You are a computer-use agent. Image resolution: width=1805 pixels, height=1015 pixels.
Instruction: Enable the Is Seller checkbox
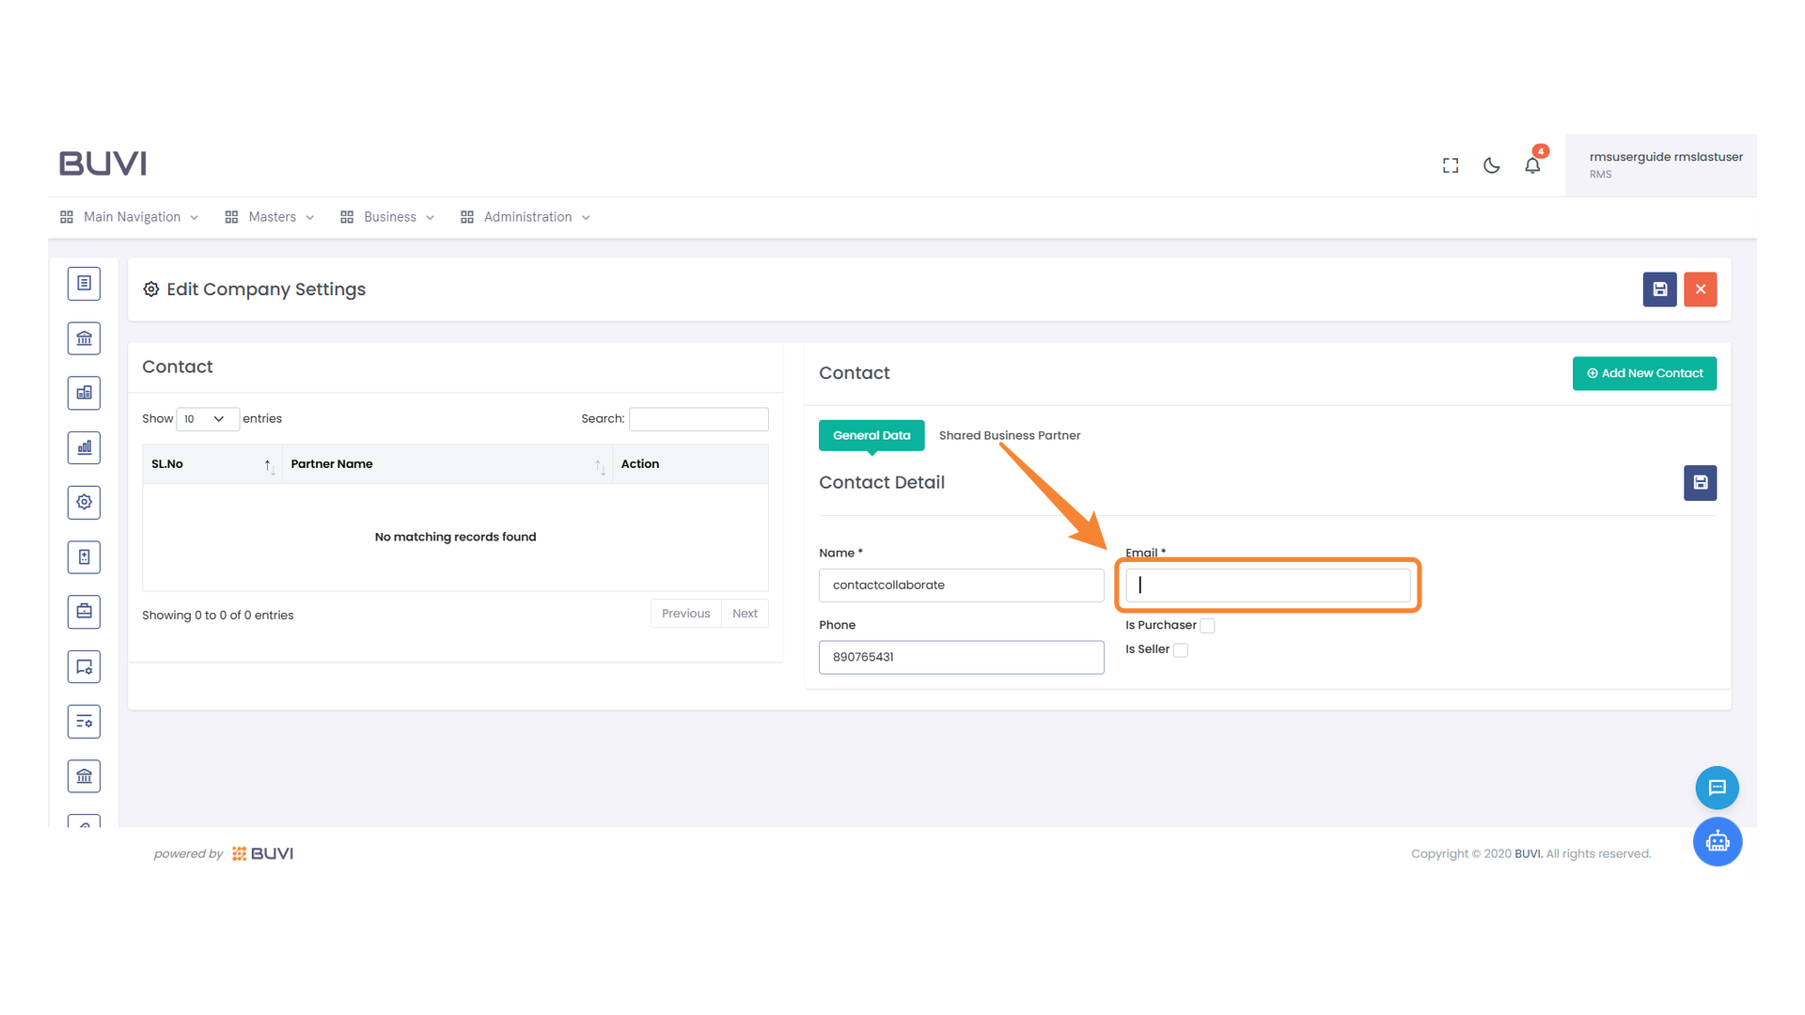(x=1181, y=649)
